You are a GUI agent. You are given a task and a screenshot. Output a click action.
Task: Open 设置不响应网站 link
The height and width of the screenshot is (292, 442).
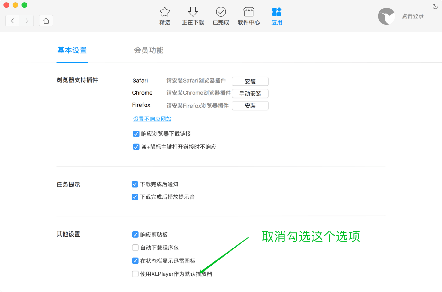coord(152,119)
